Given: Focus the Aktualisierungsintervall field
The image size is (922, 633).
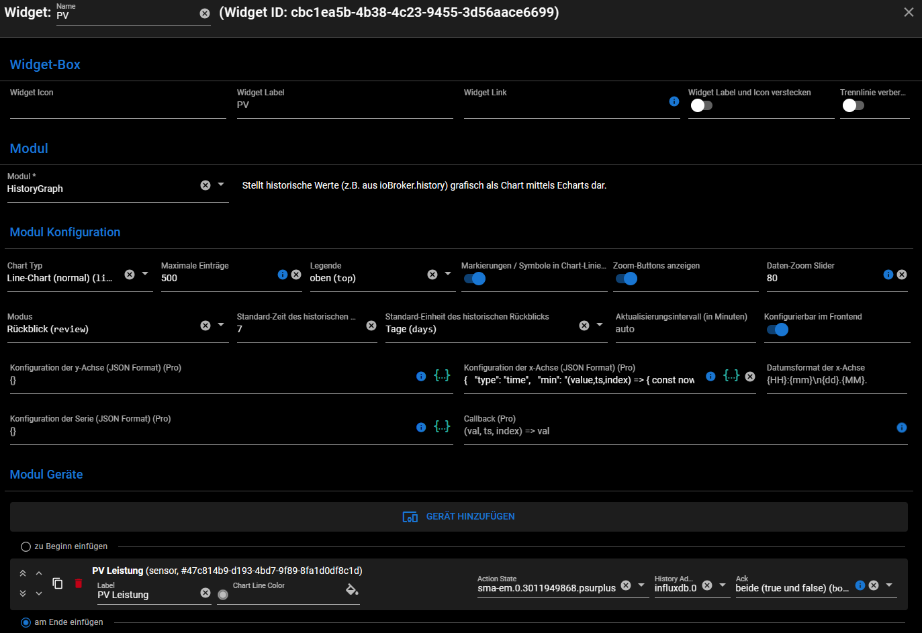Looking at the screenshot, I should pos(686,330).
